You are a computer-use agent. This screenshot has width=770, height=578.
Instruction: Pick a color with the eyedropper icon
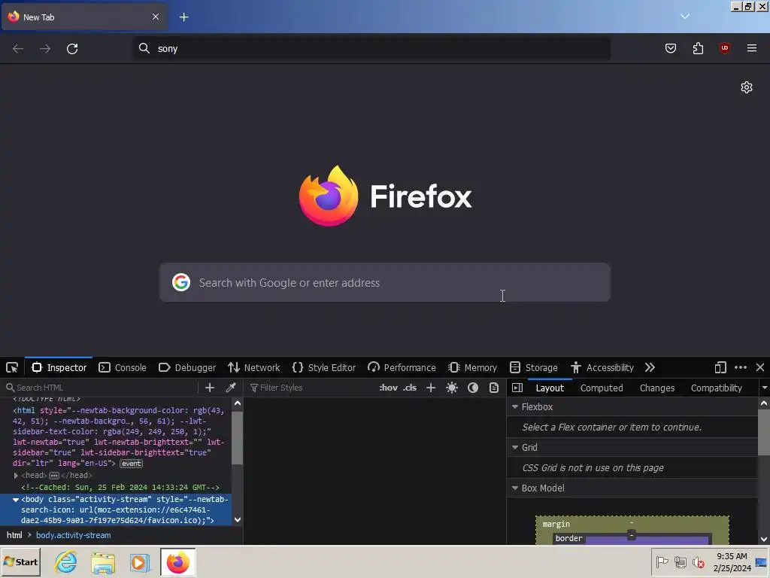[230, 388]
